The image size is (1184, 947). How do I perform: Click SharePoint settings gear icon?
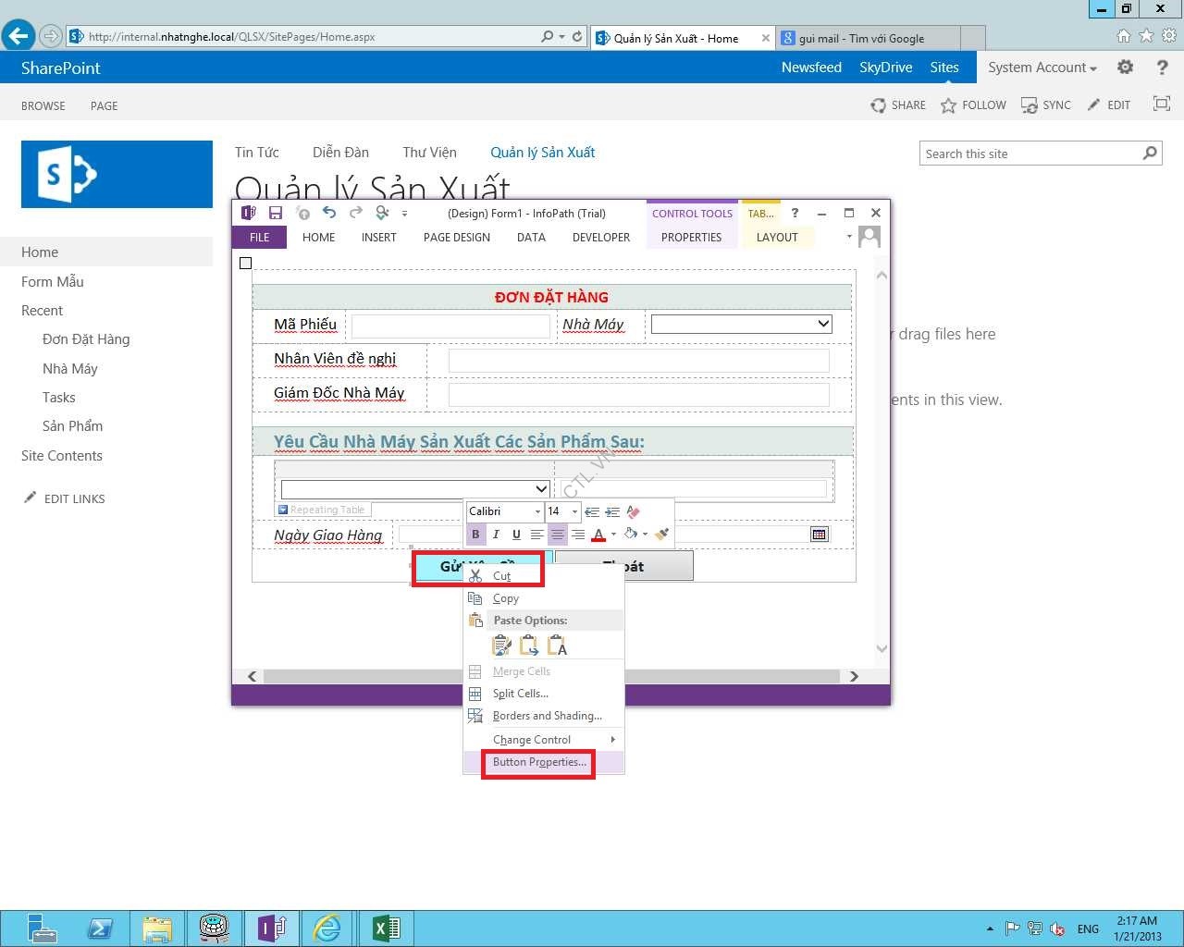coord(1125,68)
